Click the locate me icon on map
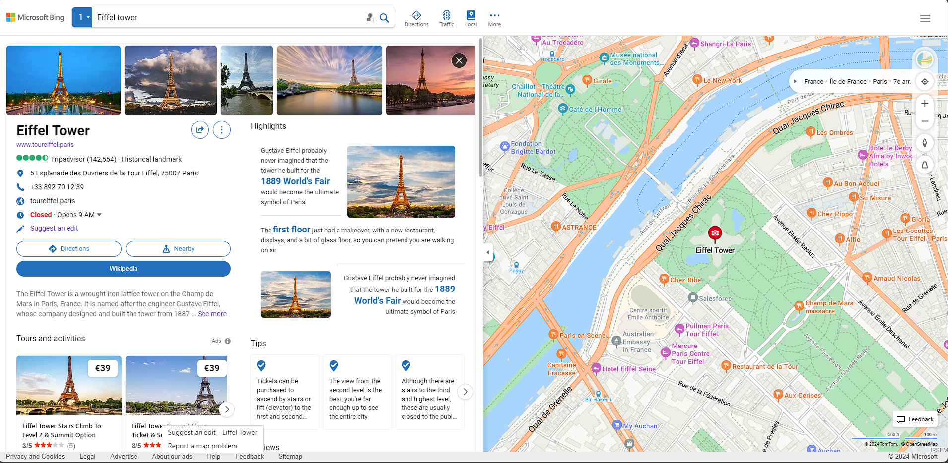This screenshot has width=948, height=463. click(x=925, y=82)
